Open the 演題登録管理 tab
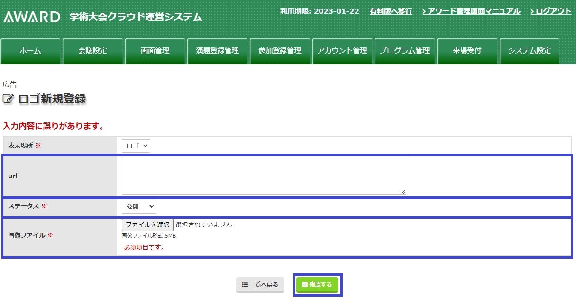The image size is (576, 298). (218, 51)
